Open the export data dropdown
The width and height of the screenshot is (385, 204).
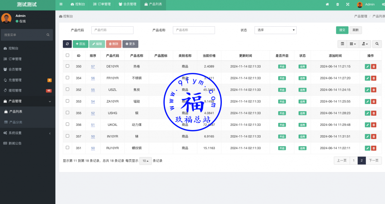365,44
